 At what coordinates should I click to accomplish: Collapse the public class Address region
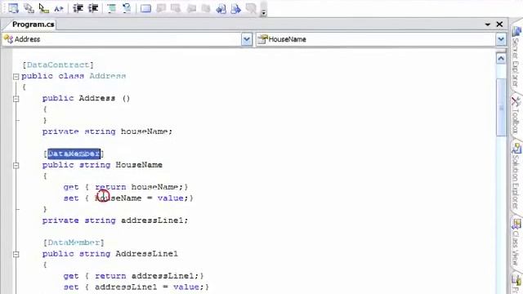click(16, 77)
